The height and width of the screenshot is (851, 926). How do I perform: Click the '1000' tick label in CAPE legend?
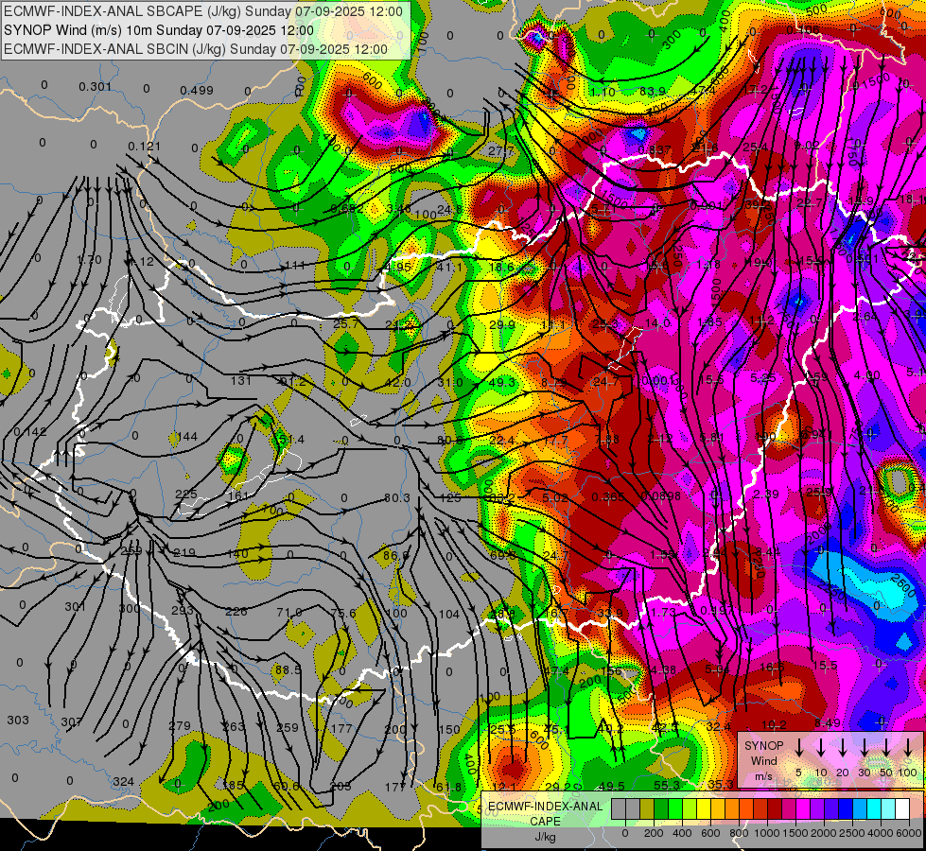(767, 833)
